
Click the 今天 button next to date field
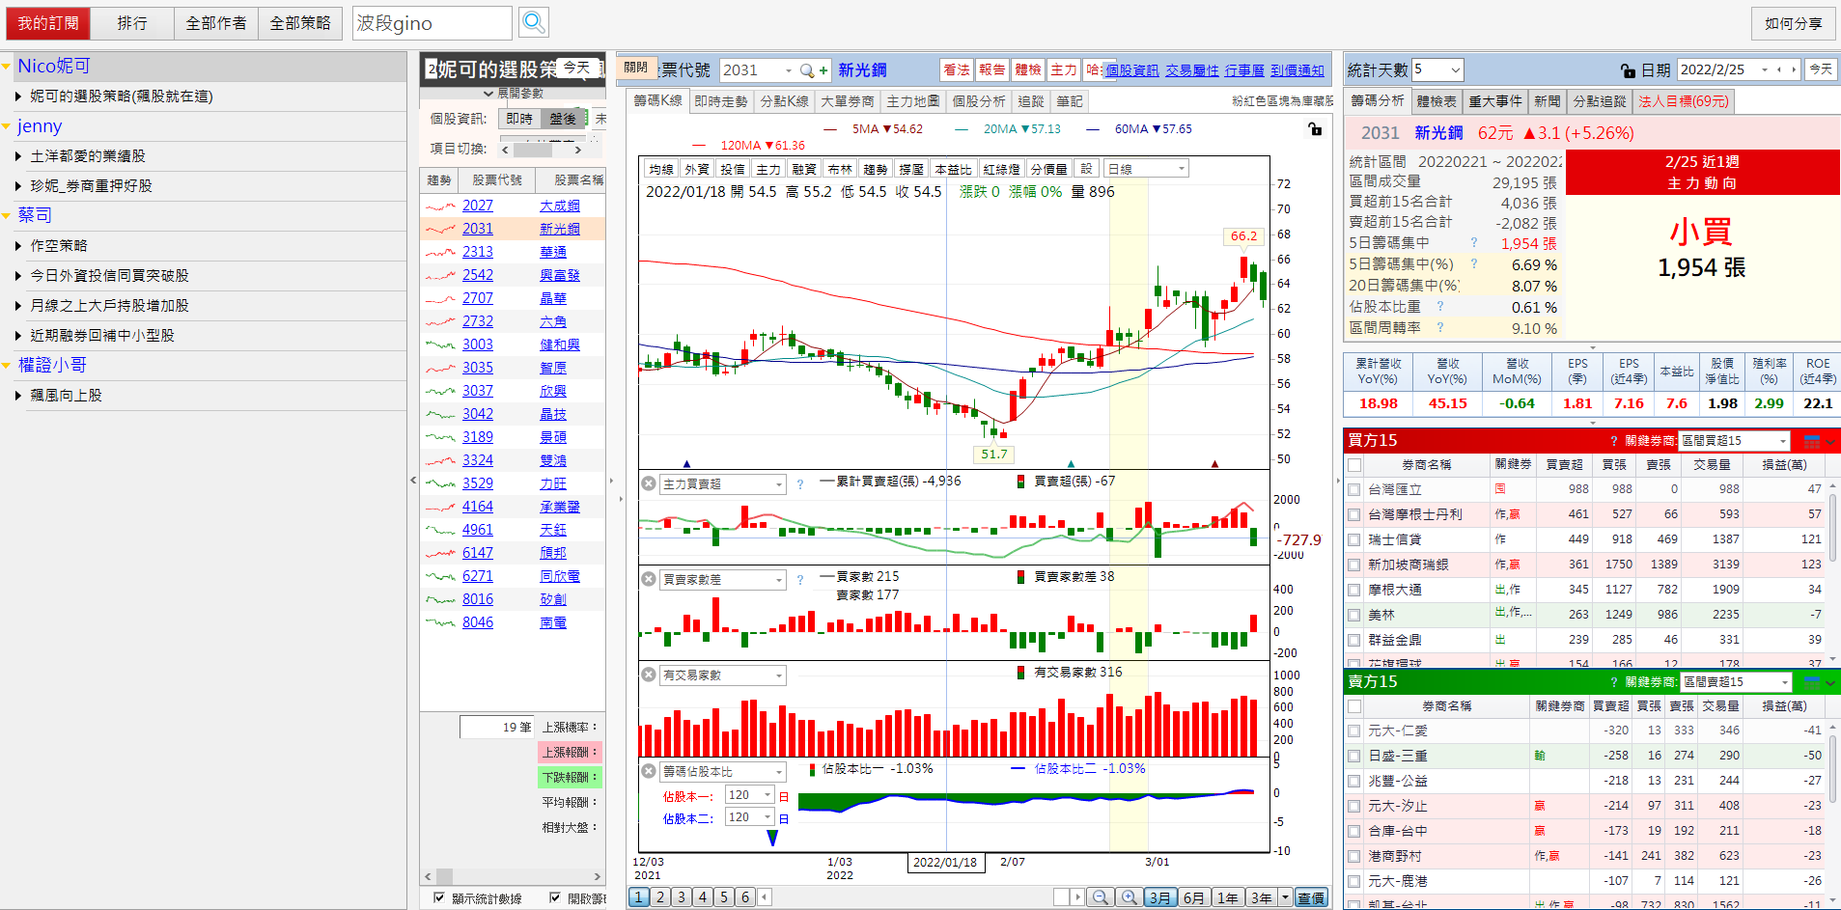tap(1820, 69)
